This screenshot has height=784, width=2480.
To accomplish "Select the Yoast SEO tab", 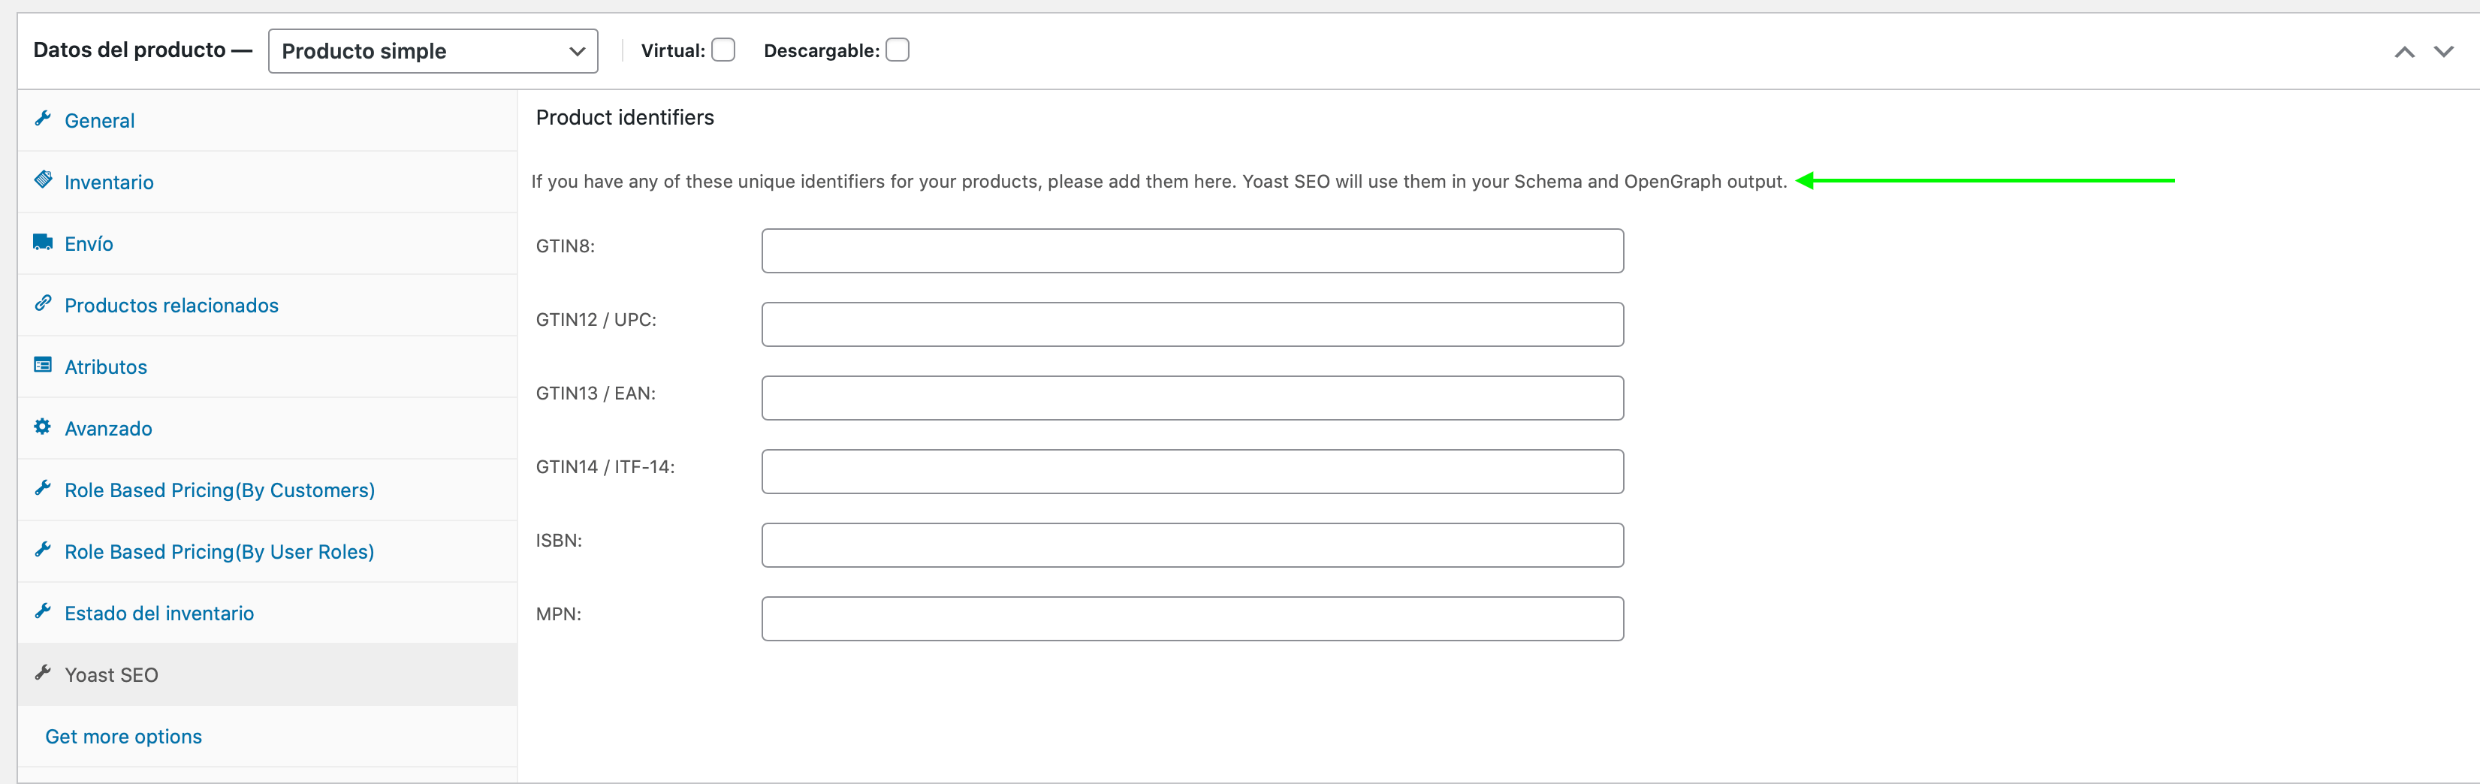I will [x=267, y=675].
